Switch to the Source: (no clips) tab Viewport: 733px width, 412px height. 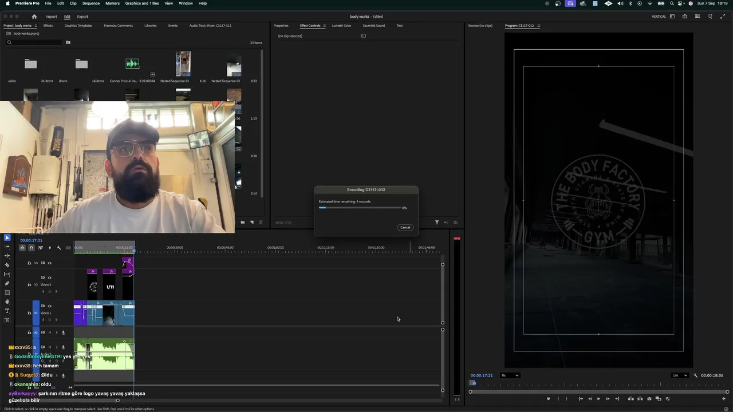click(x=480, y=26)
